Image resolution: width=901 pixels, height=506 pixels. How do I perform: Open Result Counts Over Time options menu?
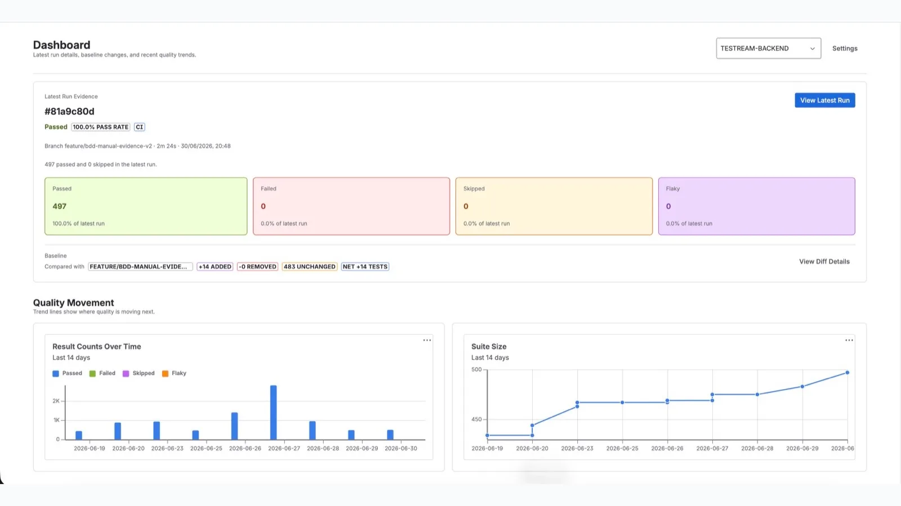[427, 340]
